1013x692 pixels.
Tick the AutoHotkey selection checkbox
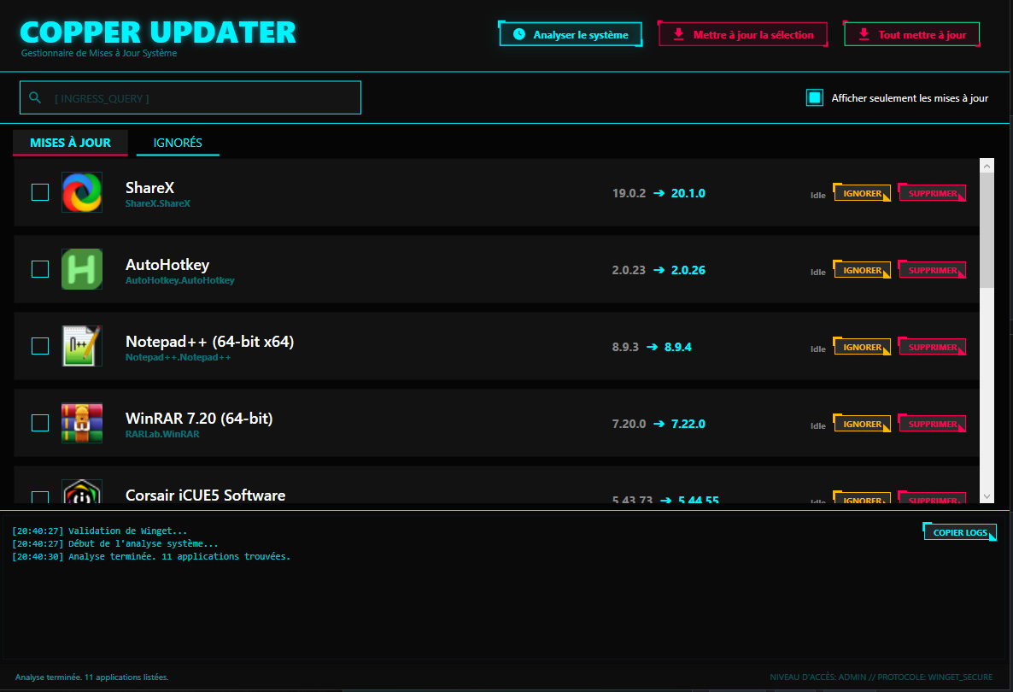(x=40, y=269)
